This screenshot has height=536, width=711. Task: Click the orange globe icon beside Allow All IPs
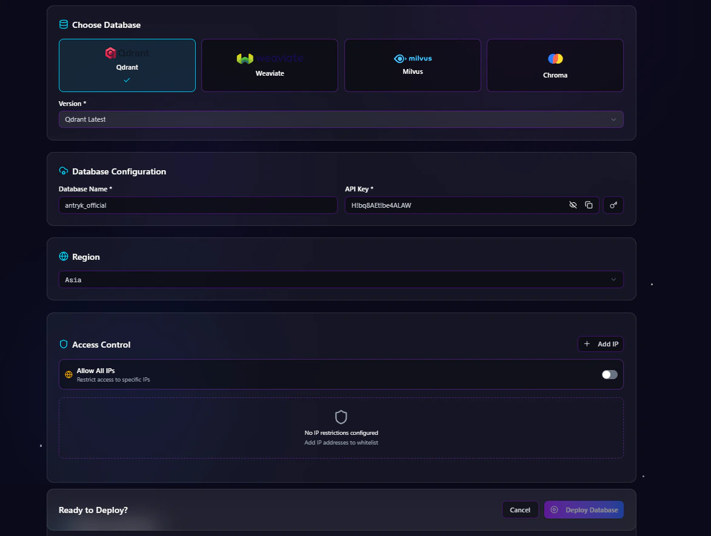click(x=68, y=374)
